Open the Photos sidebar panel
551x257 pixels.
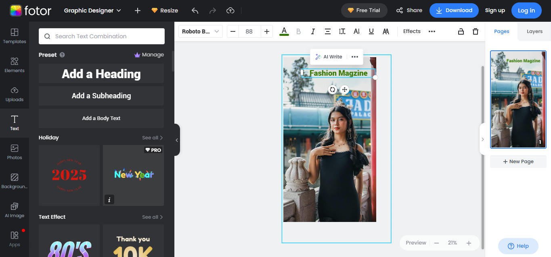coord(15,152)
